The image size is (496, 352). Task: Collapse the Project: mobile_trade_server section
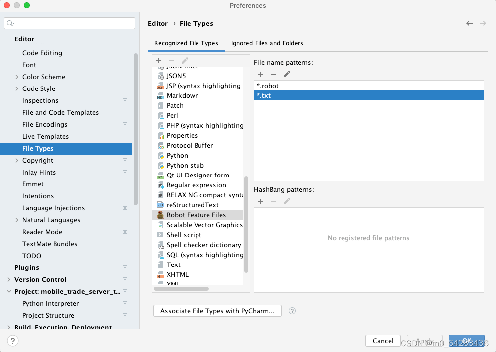(8, 291)
